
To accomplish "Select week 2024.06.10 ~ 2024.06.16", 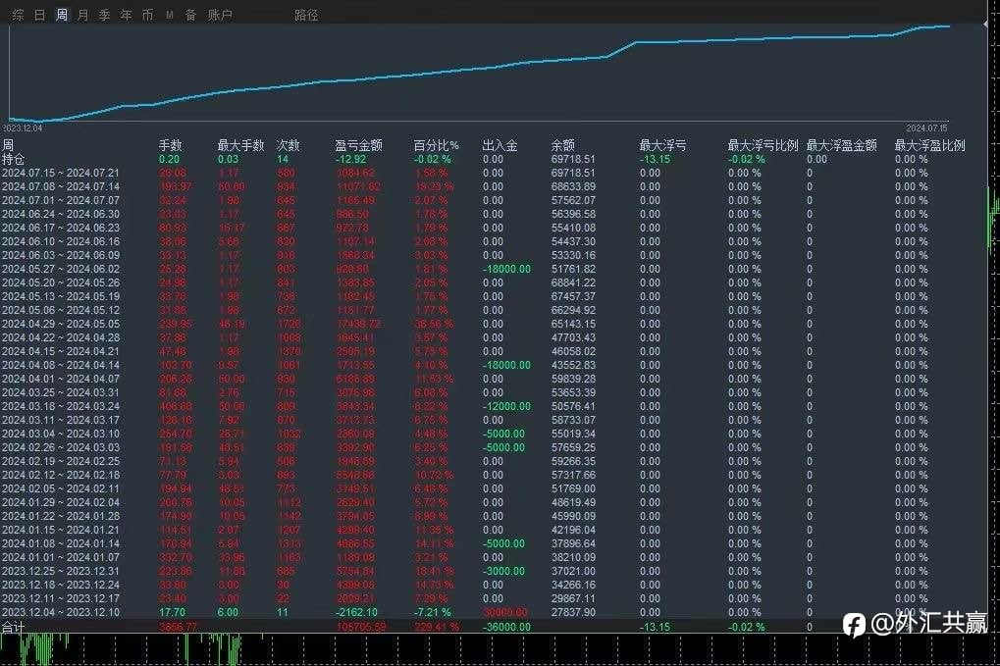I will coord(60,241).
